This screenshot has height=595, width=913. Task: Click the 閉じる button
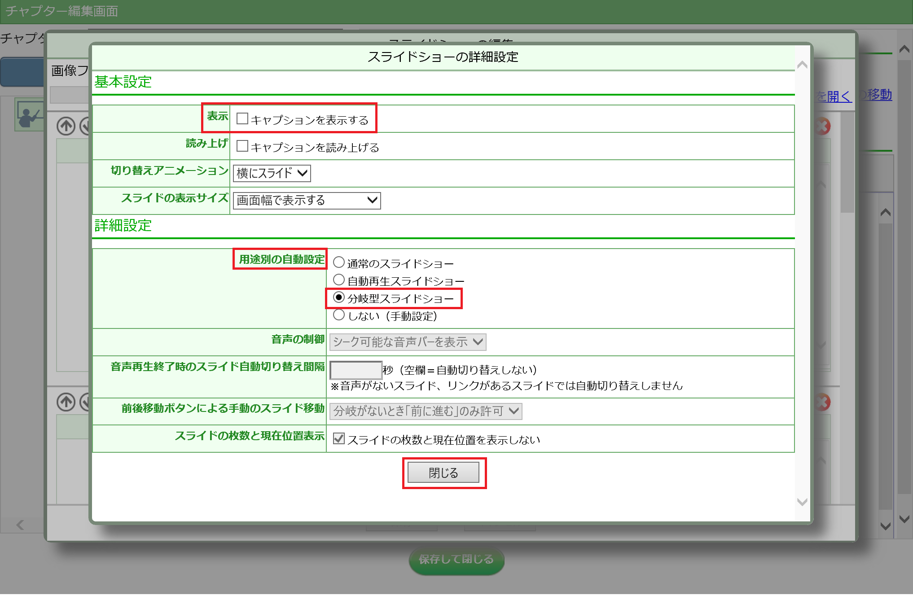pyautogui.click(x=443, y=472)
